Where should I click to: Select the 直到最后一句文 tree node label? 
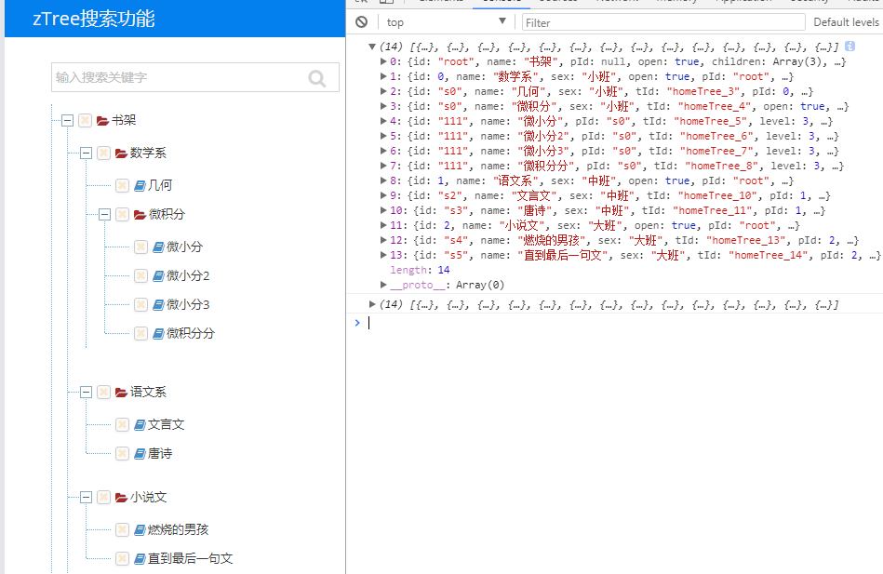(x=191, y=559)
